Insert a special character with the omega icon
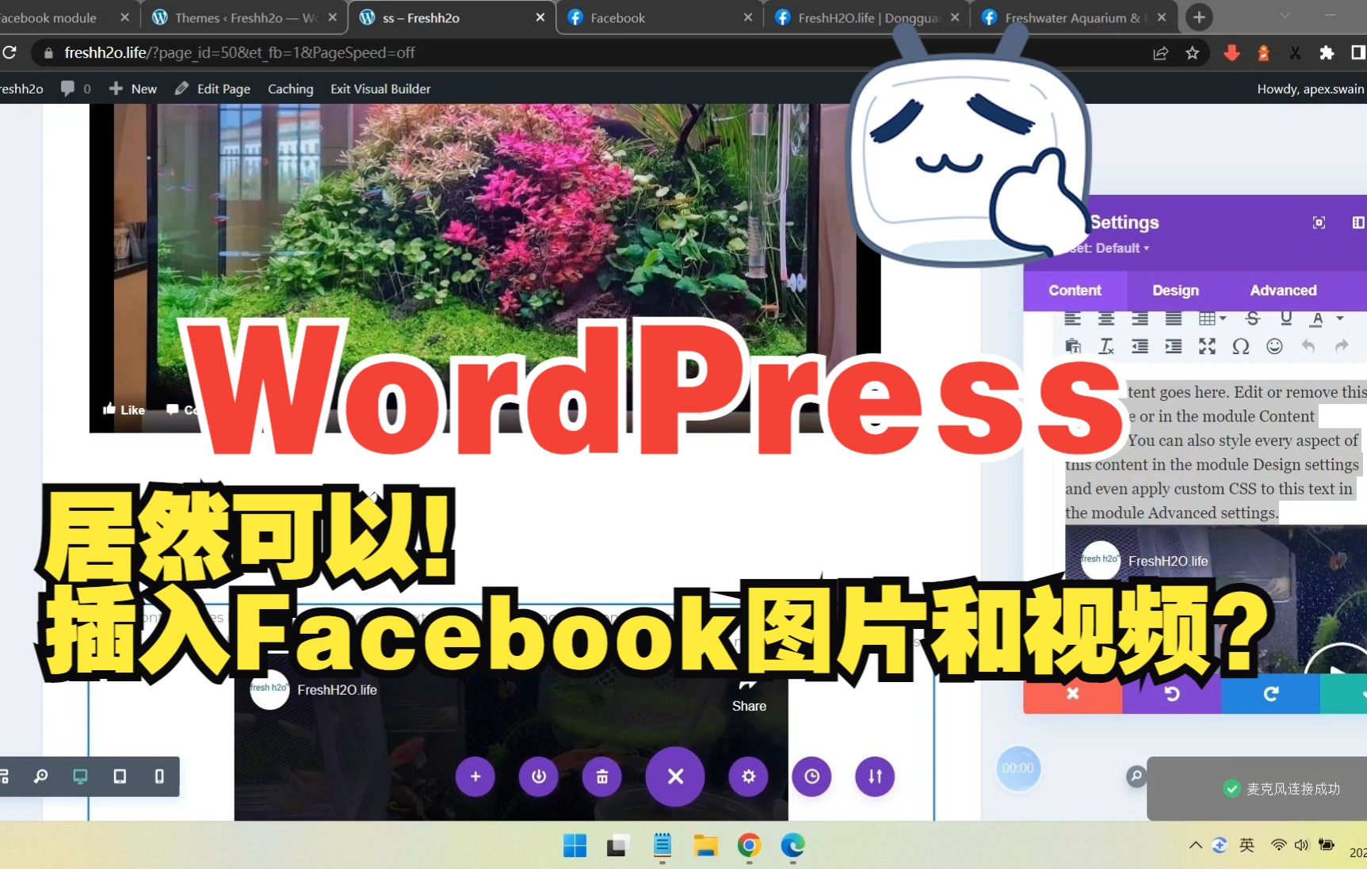This screenshot has width=1367, height=869. (1242, 346)
